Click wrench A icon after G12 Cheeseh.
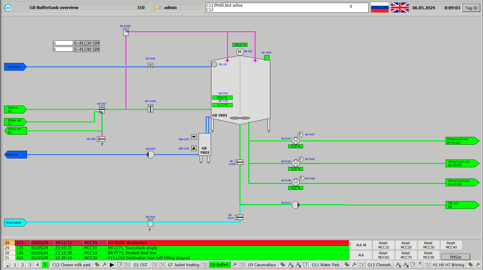The width and height of the screenshot is (483, 270). pos(398,265)
